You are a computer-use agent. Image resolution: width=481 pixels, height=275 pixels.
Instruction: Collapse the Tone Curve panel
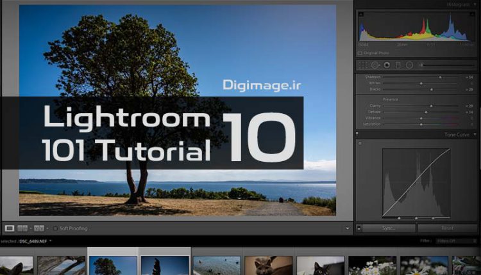[475, 134]
